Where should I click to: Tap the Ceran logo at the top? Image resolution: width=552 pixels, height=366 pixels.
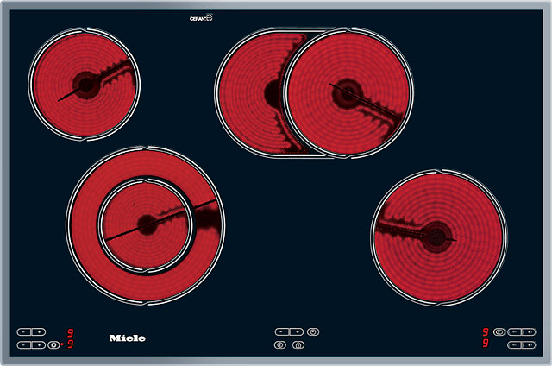click(x=201, y=17)
